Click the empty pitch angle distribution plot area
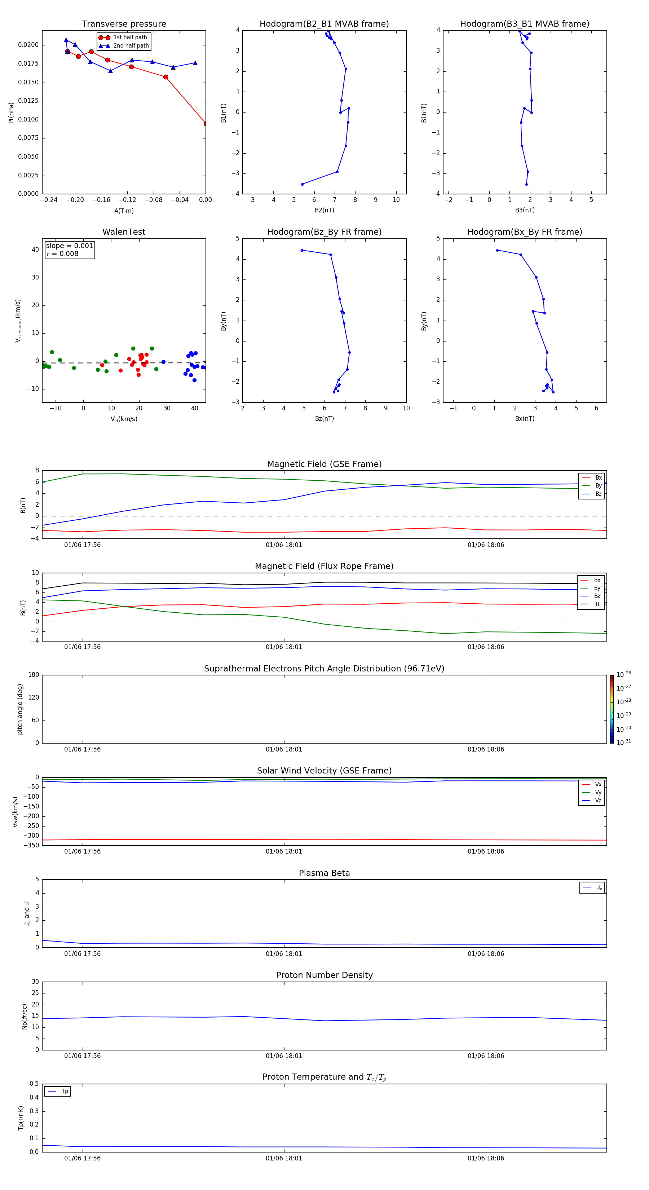The height and width of the screenshot is (1190, 649). (324, 709)
